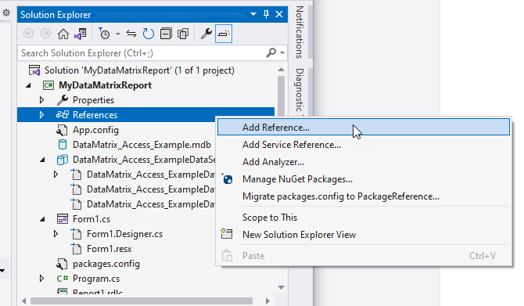Select App.config file
This screenshot has width=524, height=306.
point(95,130)
